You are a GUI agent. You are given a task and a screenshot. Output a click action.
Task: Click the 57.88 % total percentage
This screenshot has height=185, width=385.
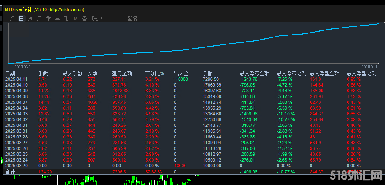pyautogui.click(x=153, y=172)
